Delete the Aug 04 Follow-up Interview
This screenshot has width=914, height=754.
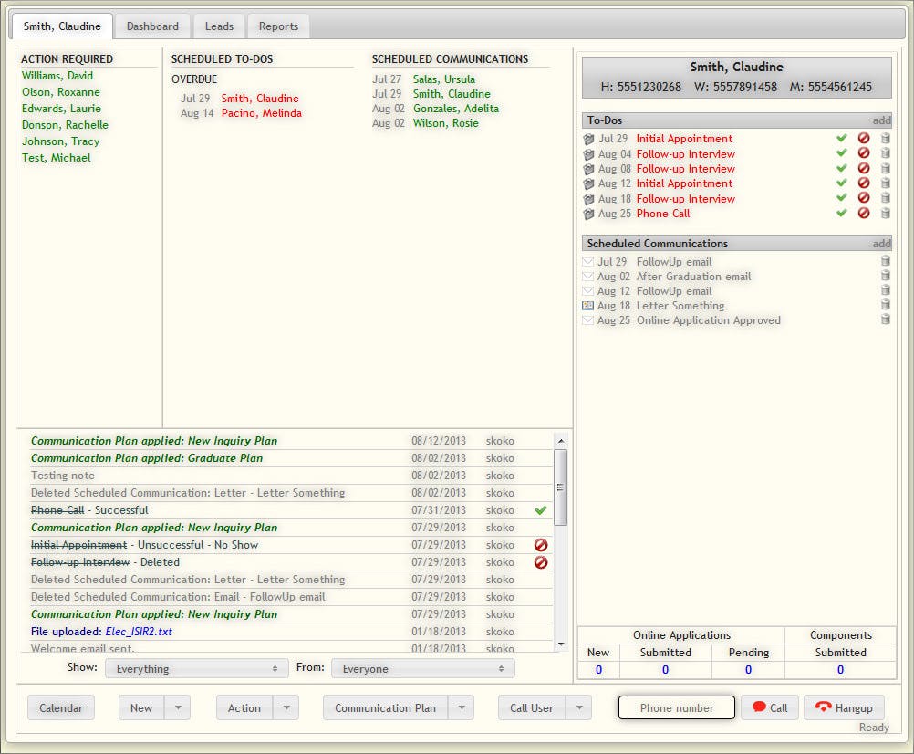point(886,152)
